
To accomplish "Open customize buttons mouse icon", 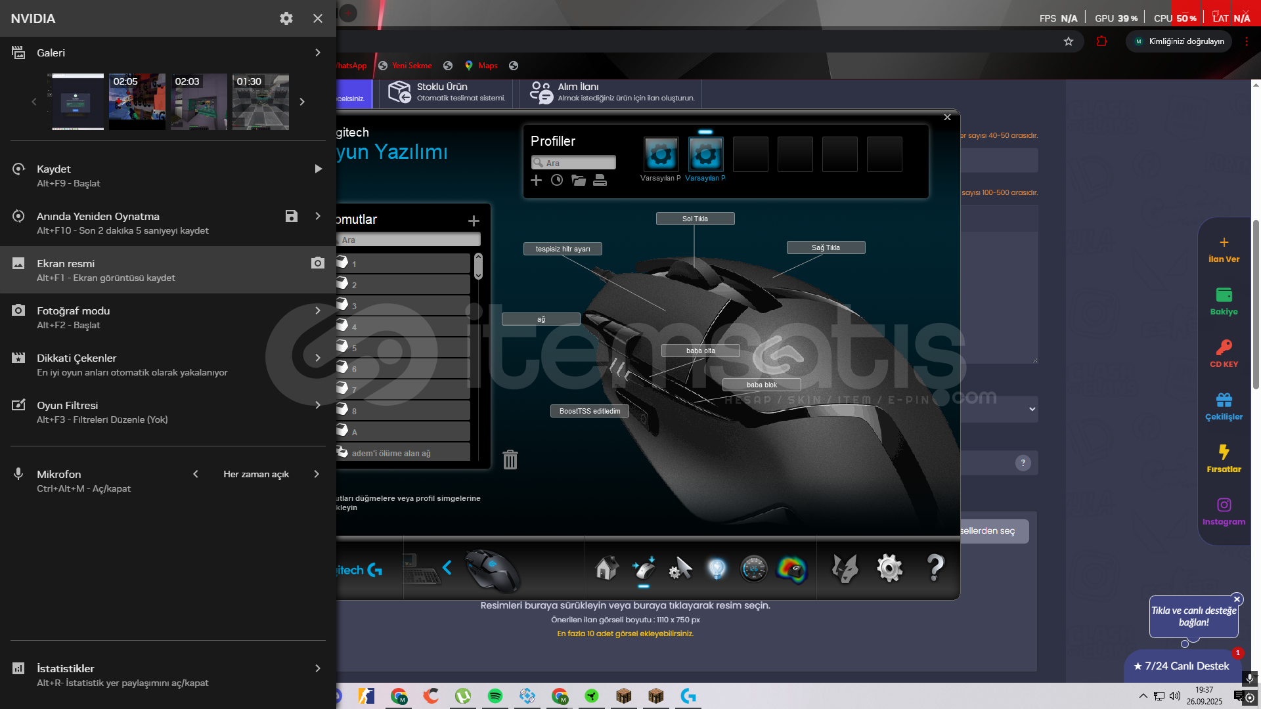I will point(644,568).
